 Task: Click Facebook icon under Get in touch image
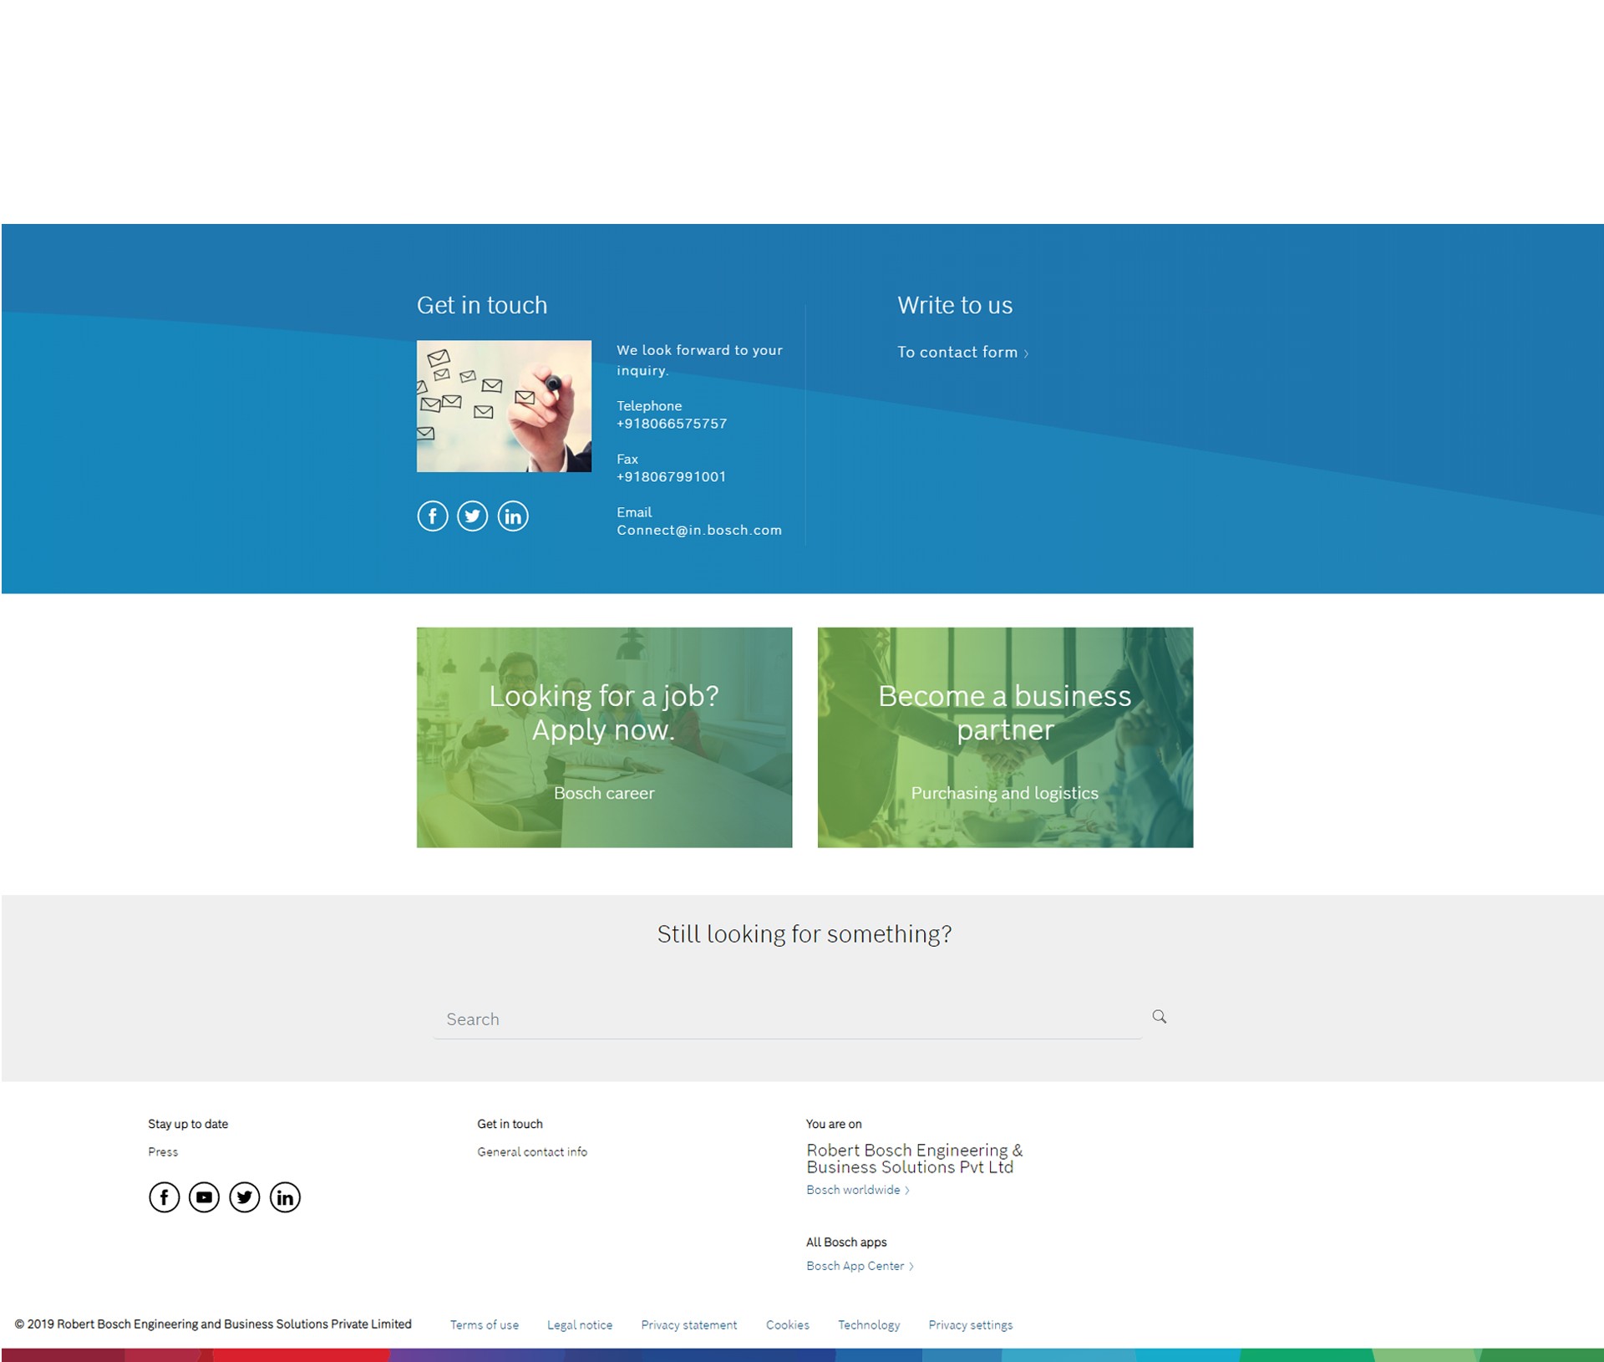[x=432, y=516]
